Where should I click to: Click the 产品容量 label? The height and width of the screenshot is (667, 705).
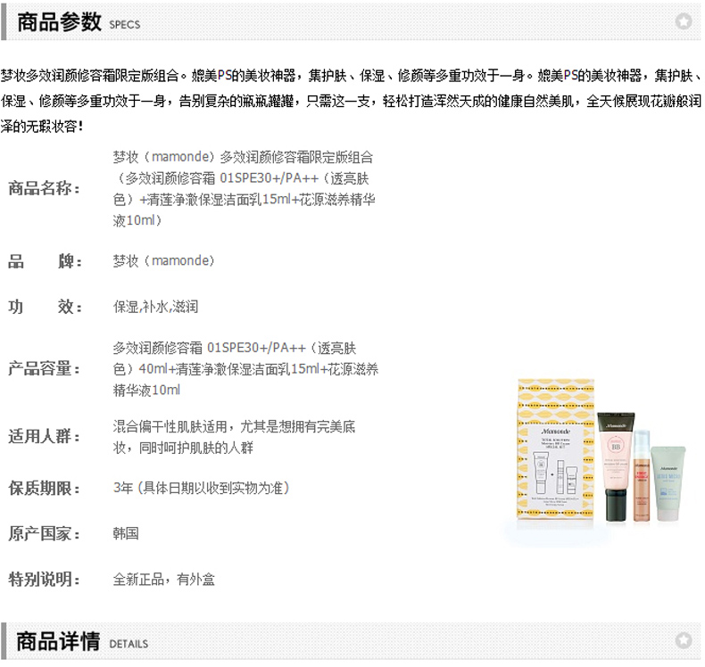tap(44, 369)
